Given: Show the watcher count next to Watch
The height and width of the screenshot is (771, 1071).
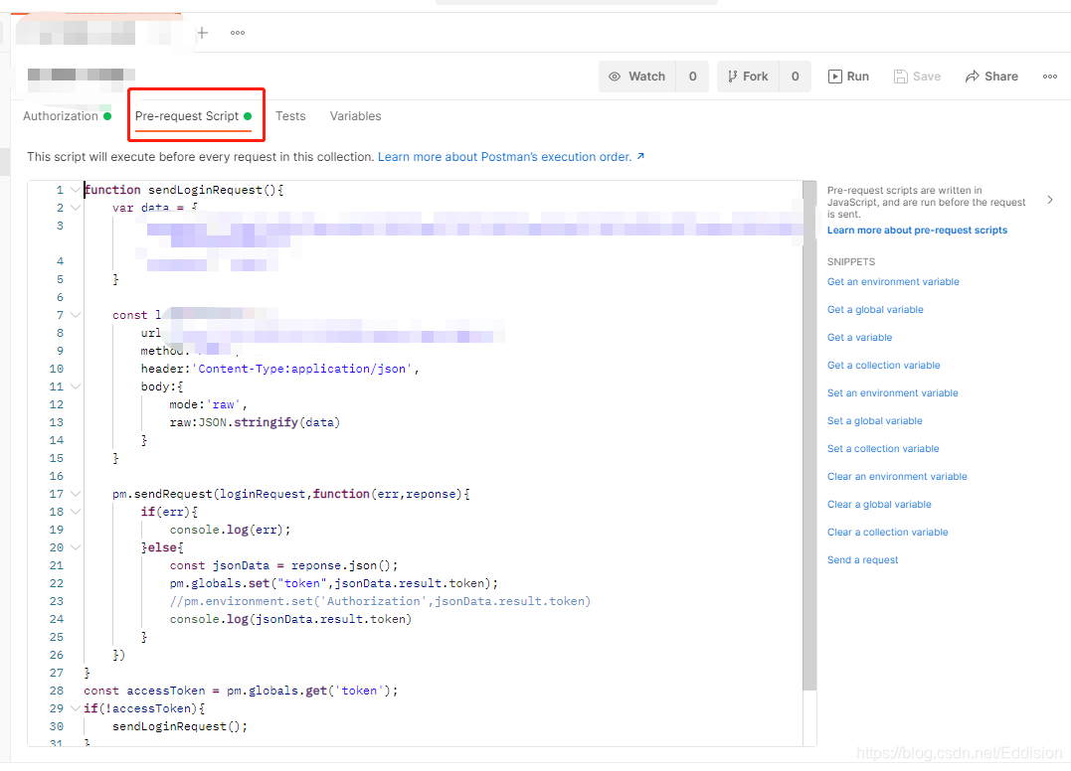Looking at the screenshot, I should tap(692, 77).
